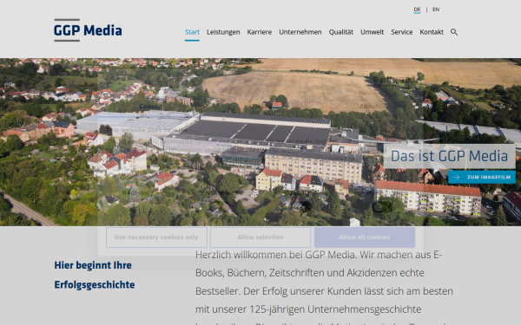
Task: Open the Start menu item
Action: point(192,32)
